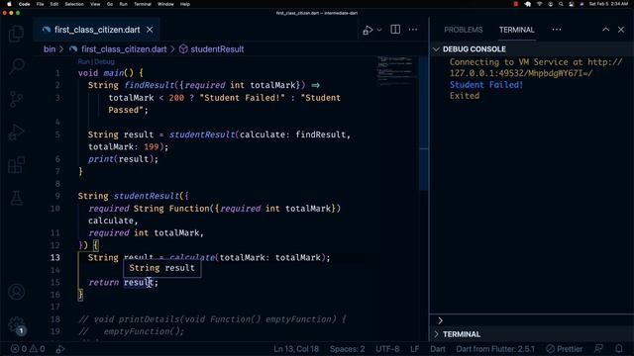Click the studentResult breadcrumb symbol

pos(217,49)
